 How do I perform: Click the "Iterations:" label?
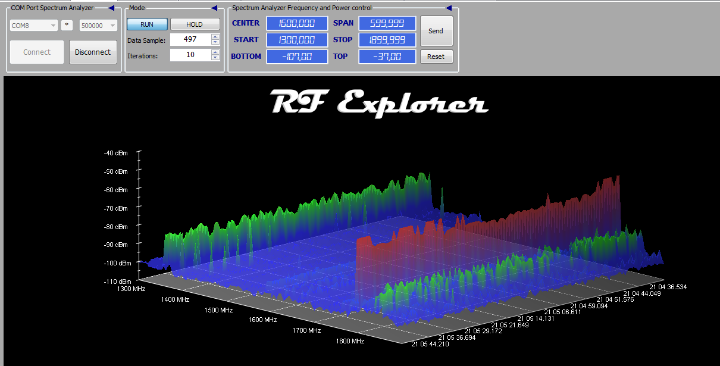point(143,55)
